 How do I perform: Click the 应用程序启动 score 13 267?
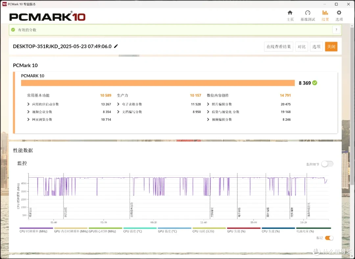[106, 104]
